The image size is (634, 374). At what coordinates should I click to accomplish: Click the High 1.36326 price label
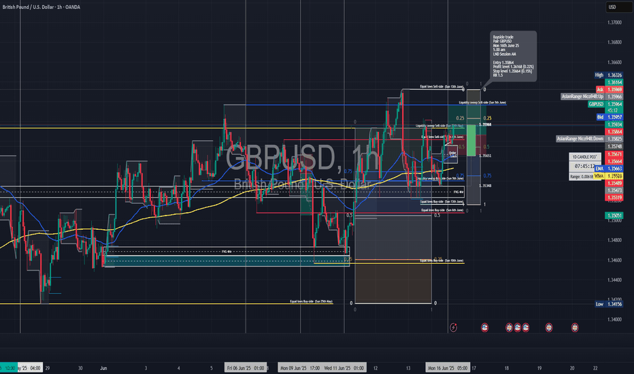[x=608, y=75]
